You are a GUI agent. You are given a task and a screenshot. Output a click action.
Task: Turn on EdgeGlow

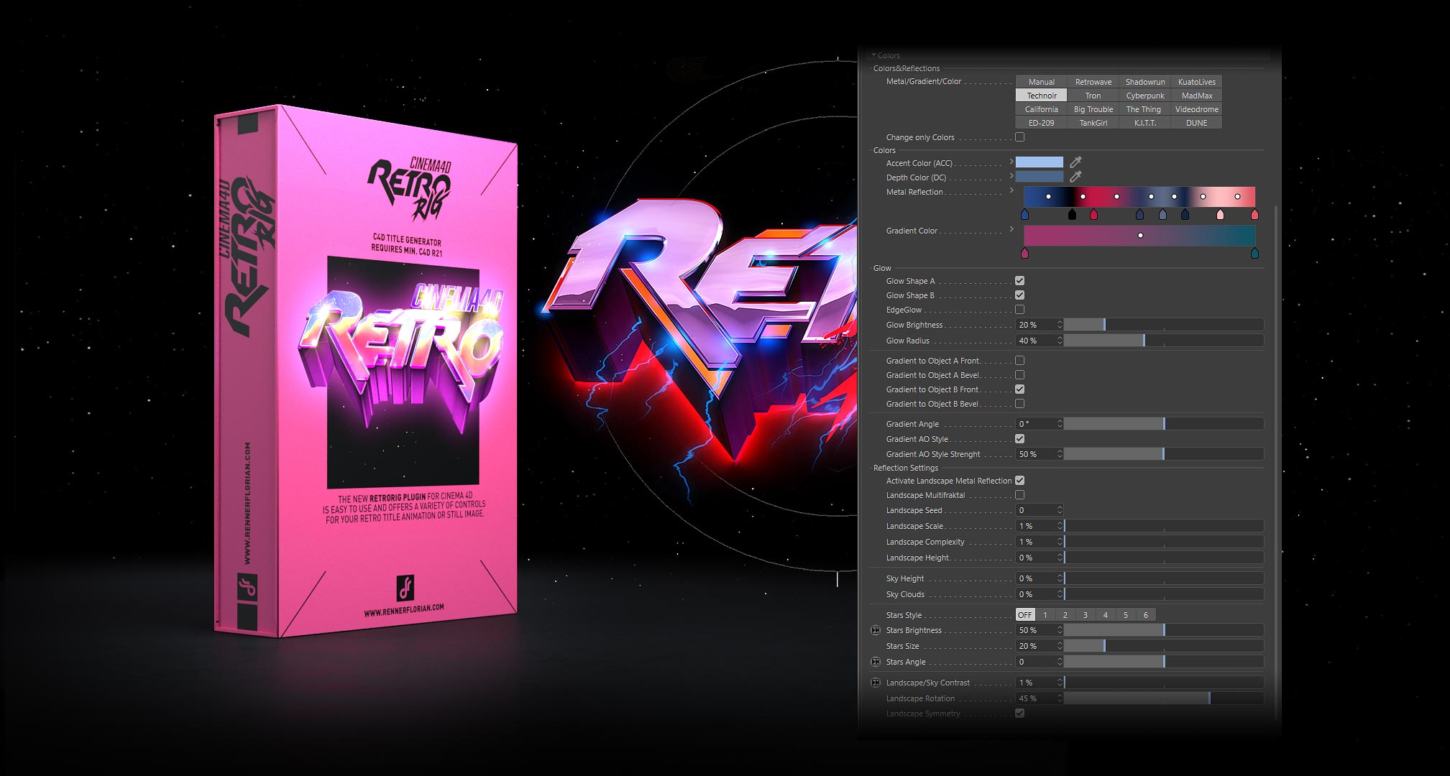pos(1019,309)
